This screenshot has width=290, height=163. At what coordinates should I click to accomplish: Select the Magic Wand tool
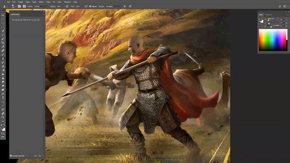click(x=3, y=39)
